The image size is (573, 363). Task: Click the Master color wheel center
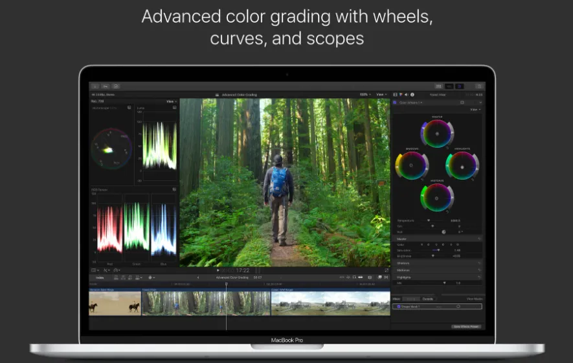[x=437, y=134]
